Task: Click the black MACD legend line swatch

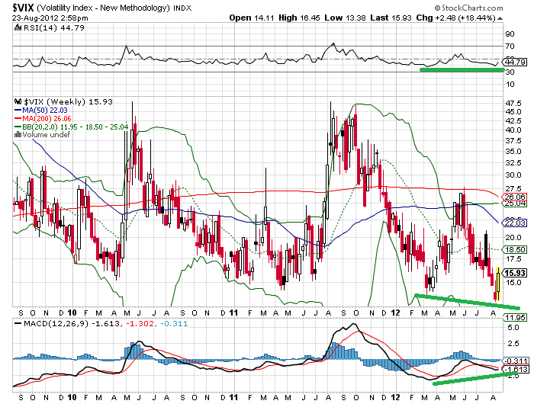Action: click(x=18, y=323)
